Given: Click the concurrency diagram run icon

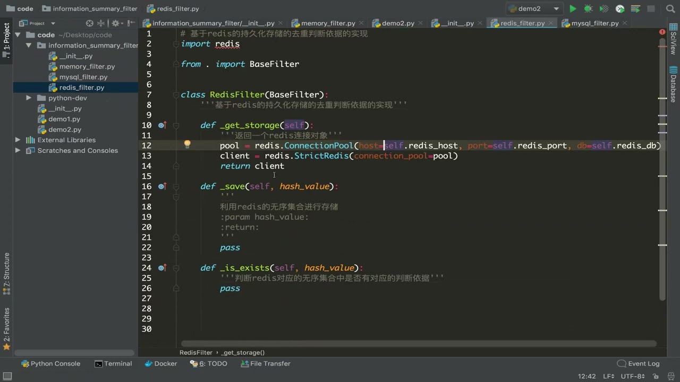Looking at the screenshot, I should (x=635, y=8).
